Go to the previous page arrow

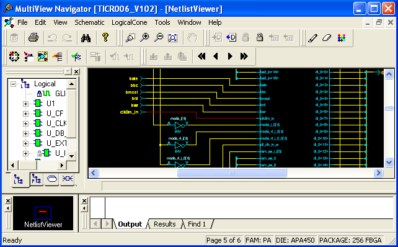pos(216,56)
